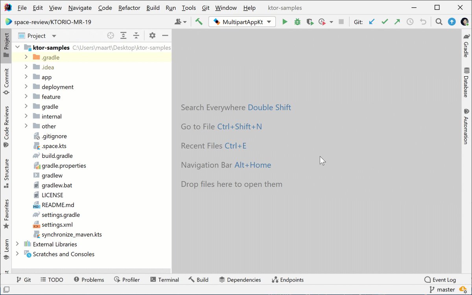Start a debug session

coord(298,22)
